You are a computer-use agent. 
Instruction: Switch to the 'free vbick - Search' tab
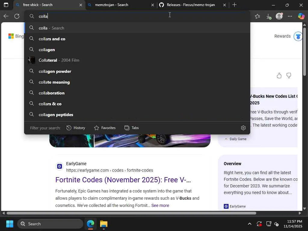49,5
